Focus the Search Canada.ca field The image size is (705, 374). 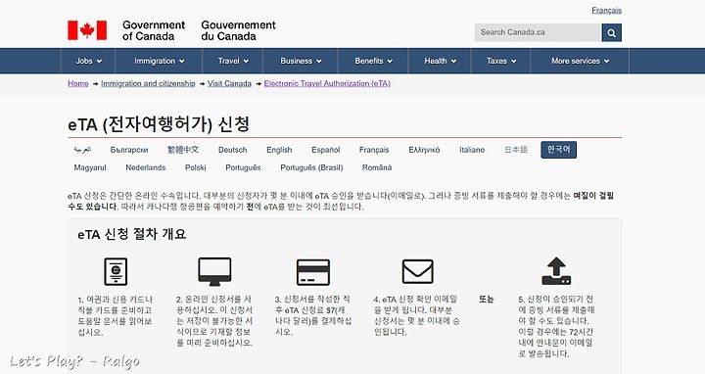click(538, 32)
